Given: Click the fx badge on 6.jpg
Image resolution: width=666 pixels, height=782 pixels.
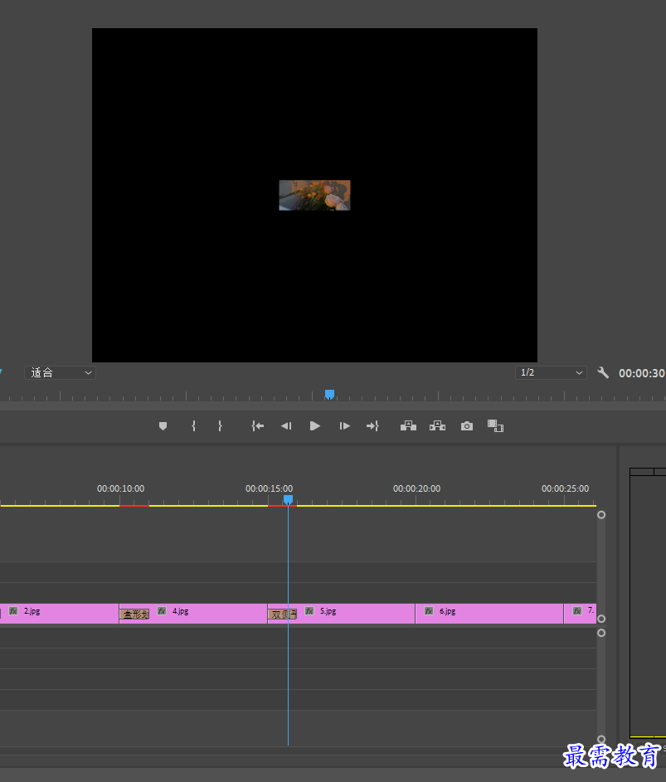Looking at the screenshot, I should click(x=429, y=611).
